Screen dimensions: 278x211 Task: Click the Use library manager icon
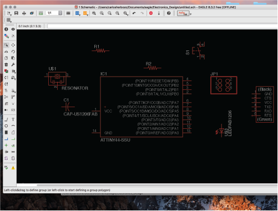tap(68, 13)
